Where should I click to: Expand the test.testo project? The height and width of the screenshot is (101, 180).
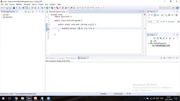point(2,17)
